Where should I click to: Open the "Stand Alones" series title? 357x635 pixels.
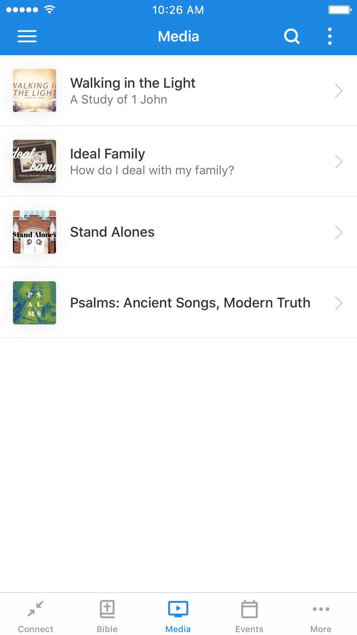pos(112,232)
